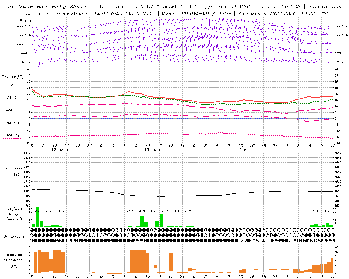The height and width of the screenshot is (279, 349).
Task: Click the (мм/3ч.) precipitation unit label
Action: (x=14, y=209)
